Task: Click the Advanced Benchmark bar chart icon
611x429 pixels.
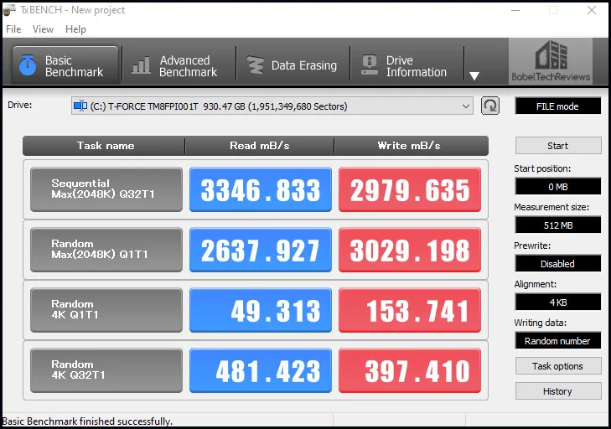Action: pyautogui.click(x=140, y=65)
